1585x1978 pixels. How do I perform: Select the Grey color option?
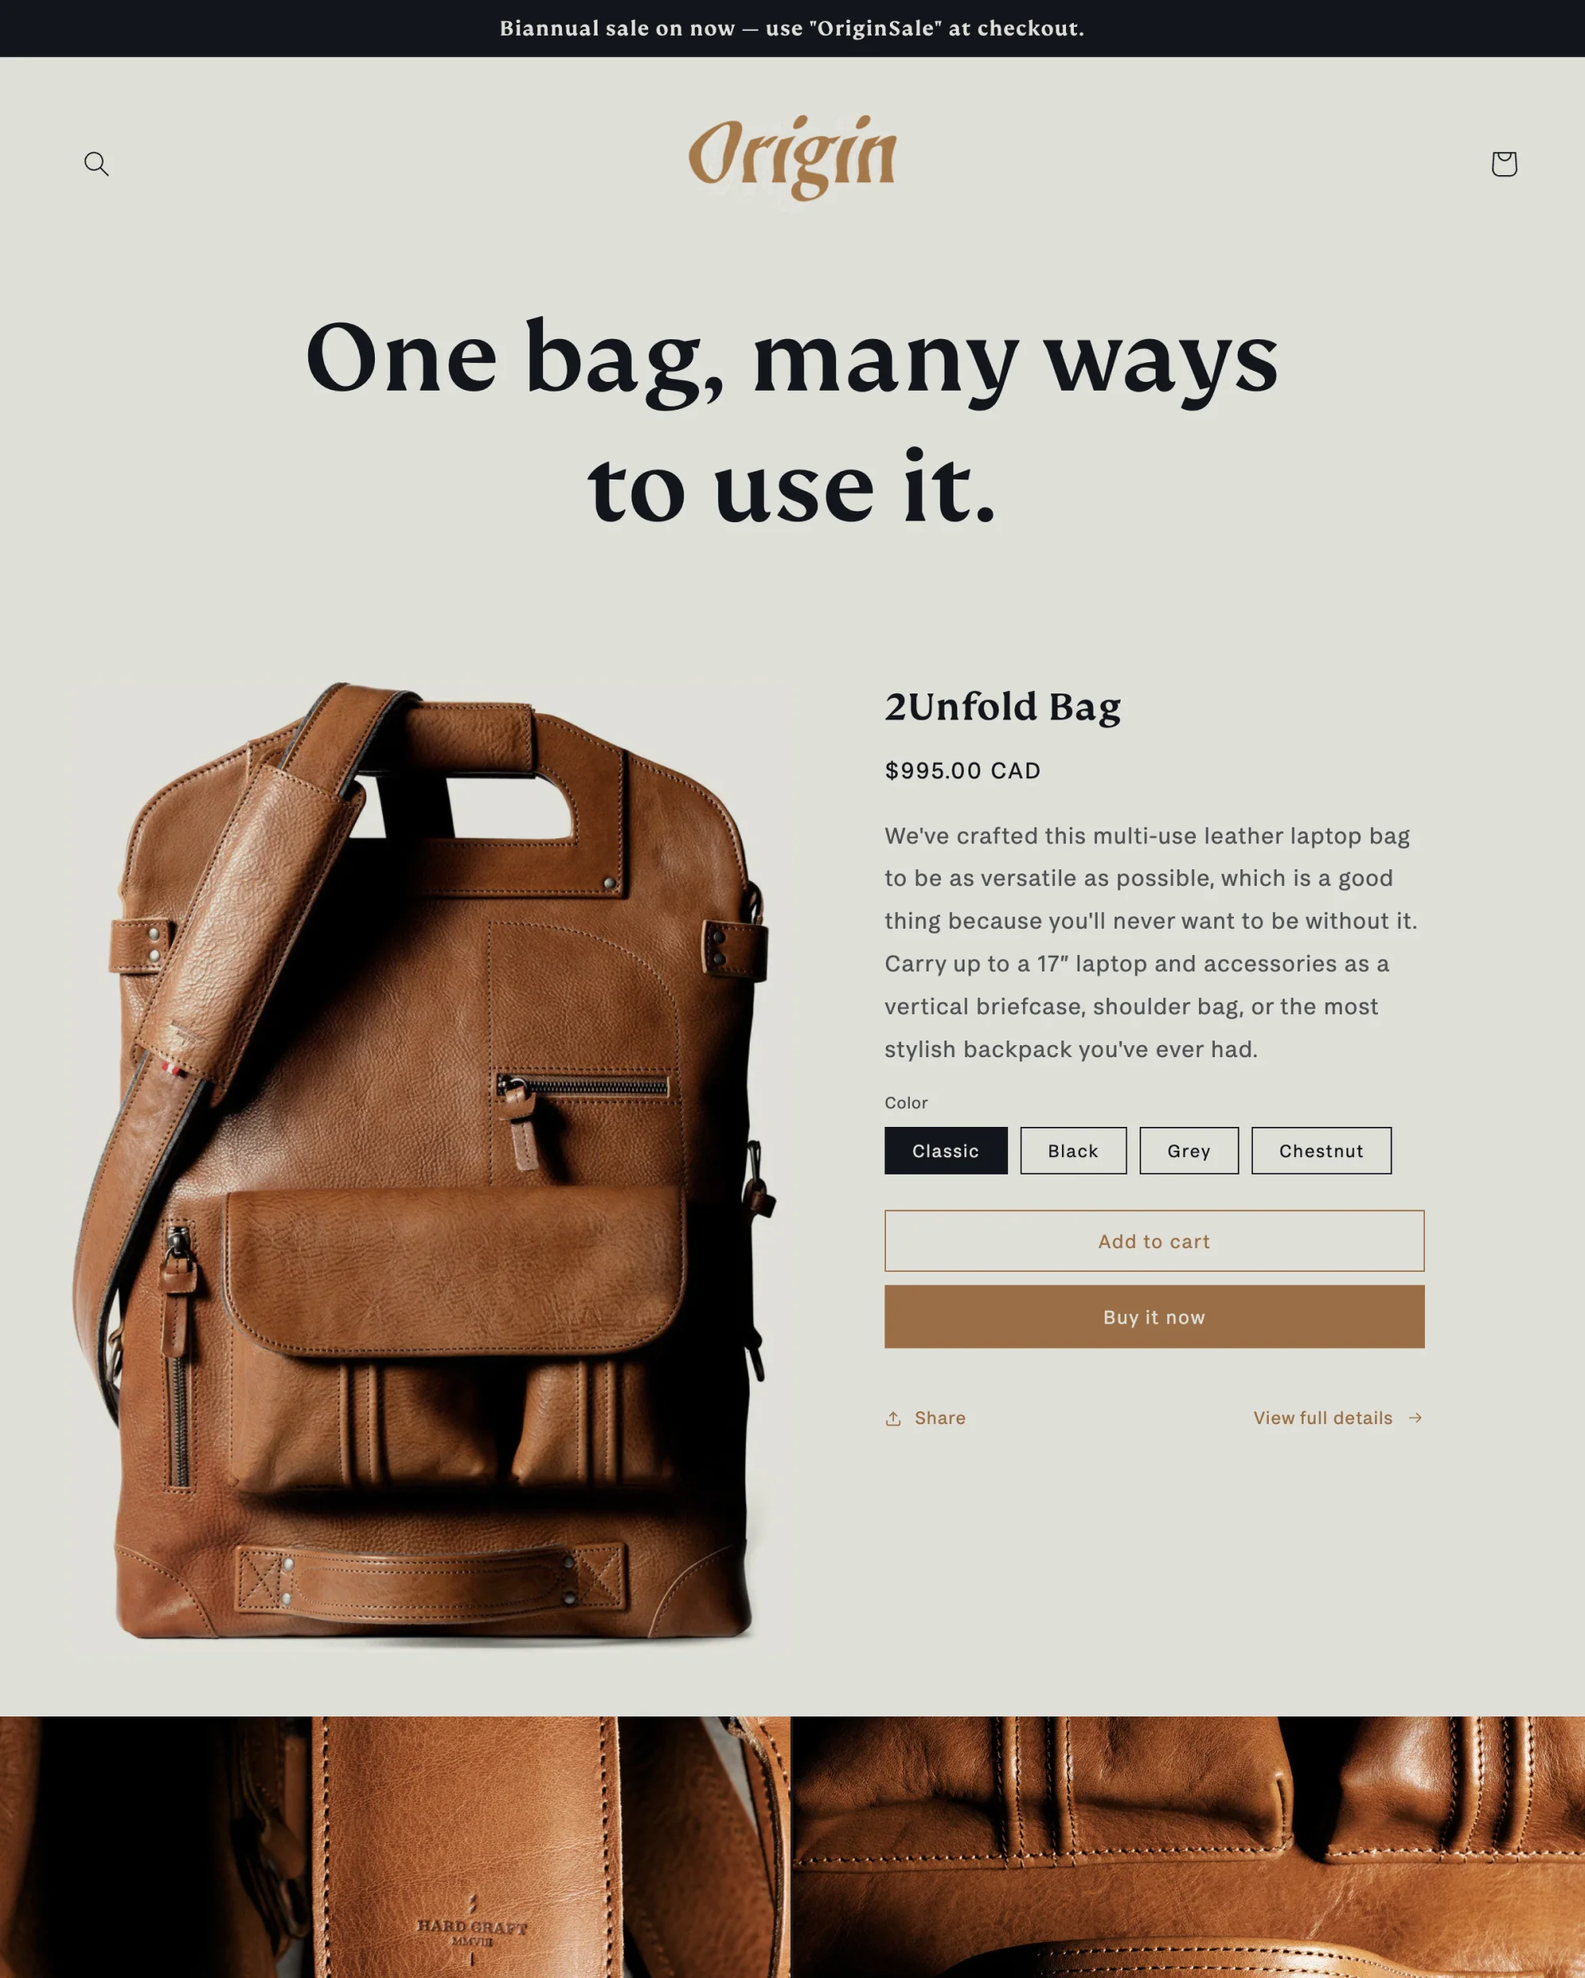pos(1189,1150)
